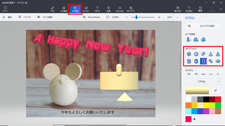Open the Stickers (ステッカー) tool
This screenshot has height=126, width=225.
pos(86,9)
